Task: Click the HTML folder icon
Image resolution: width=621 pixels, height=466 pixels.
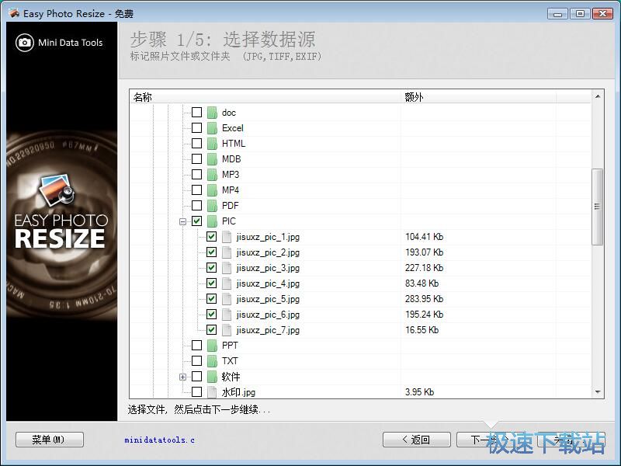Action: [212, 144]
